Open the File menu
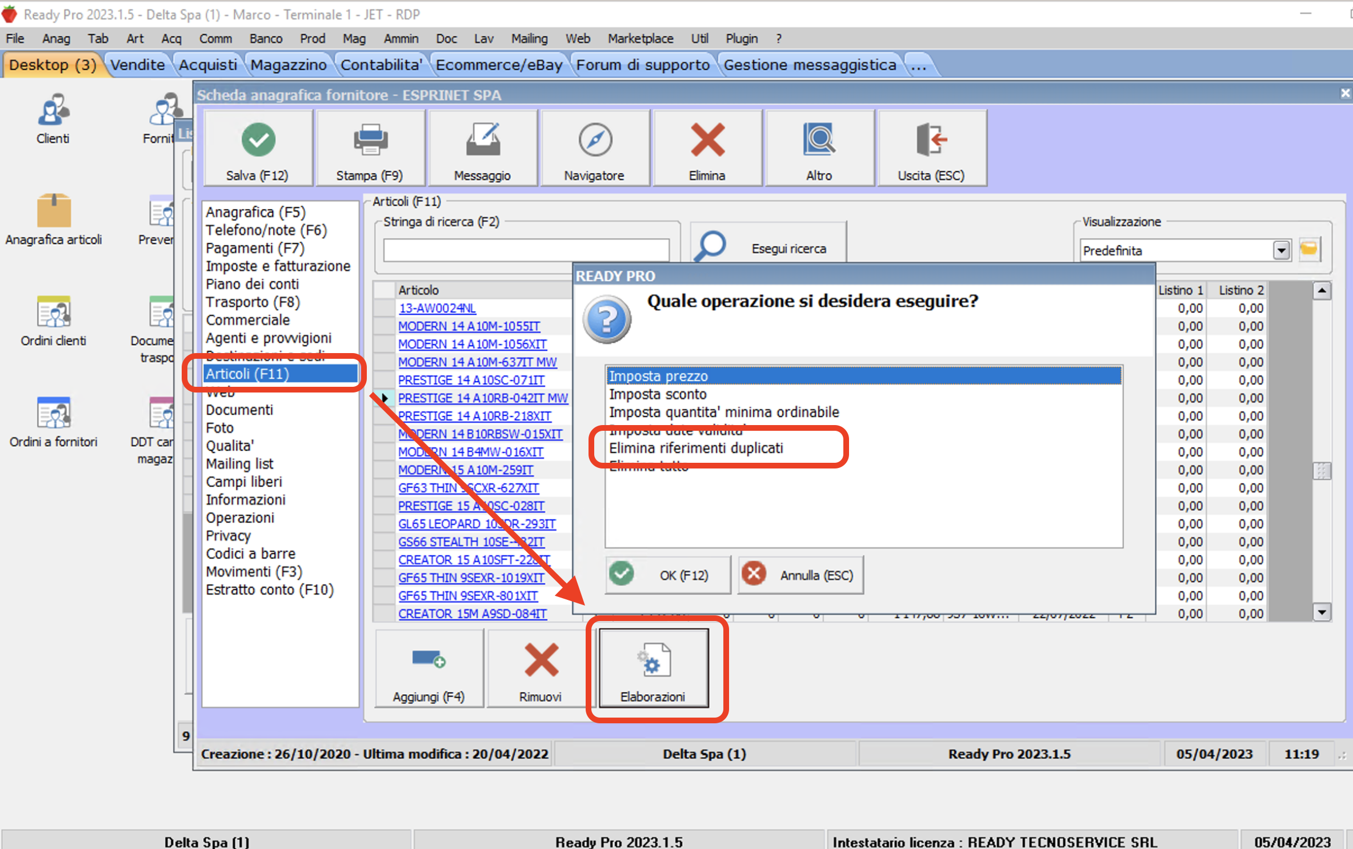This screenshot has height=849, width=1353. 15,38
